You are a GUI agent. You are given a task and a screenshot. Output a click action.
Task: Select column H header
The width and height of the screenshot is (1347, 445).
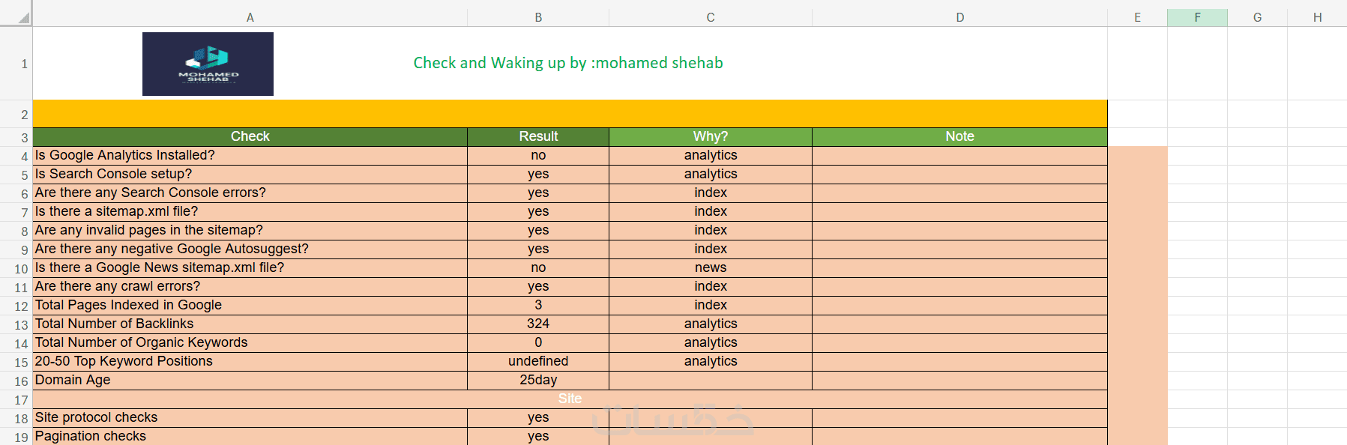tap(1317, 17)
